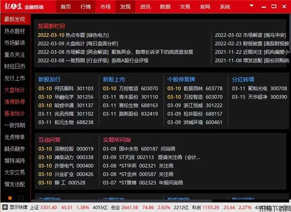Open the title bar dropdown triangle
Image resolution: width=291 pixels, height=212 pixels.
coord(251,6)
